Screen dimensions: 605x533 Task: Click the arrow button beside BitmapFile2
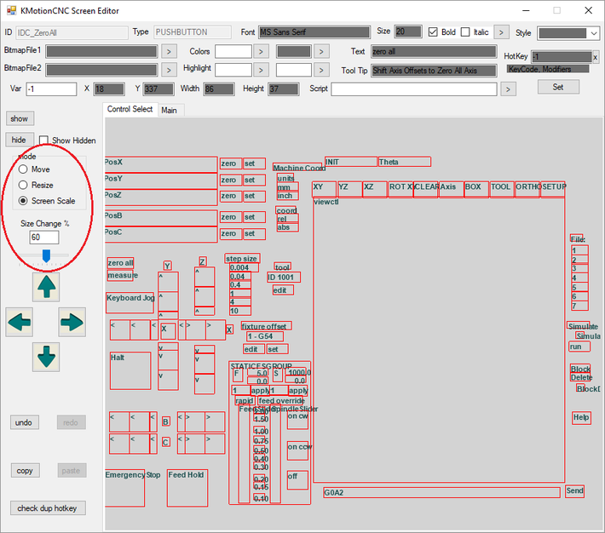tap(169, 70)
